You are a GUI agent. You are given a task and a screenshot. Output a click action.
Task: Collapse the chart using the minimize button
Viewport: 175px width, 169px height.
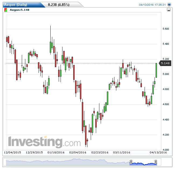click(x=169, y=10)
